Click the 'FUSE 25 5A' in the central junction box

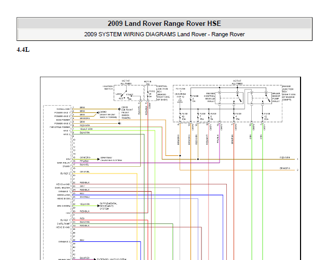point(152,94)
